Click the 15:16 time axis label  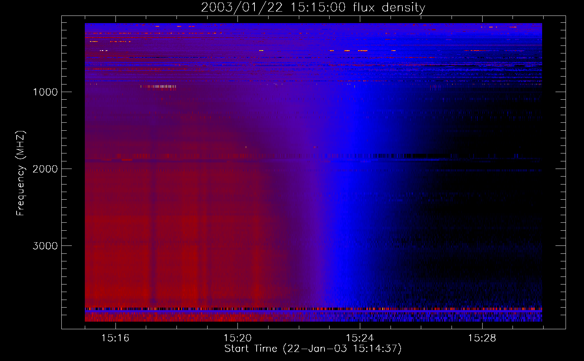115,338
